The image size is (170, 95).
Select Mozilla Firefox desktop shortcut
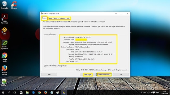[5, 70]
